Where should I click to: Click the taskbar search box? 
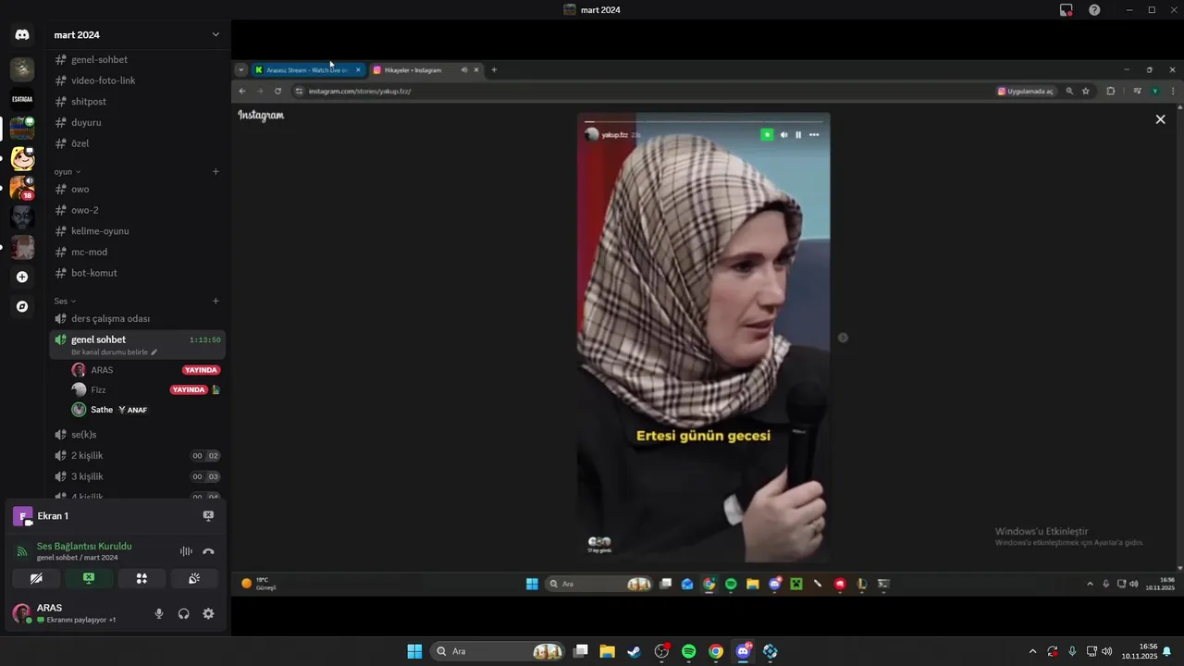coord(499,651)
